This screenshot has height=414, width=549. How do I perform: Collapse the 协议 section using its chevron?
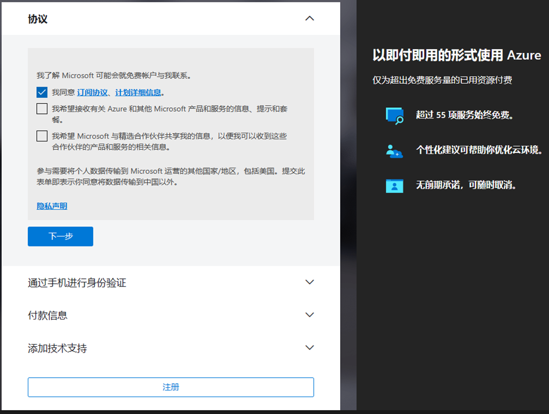pyautogui.click(x=309, y=18)
